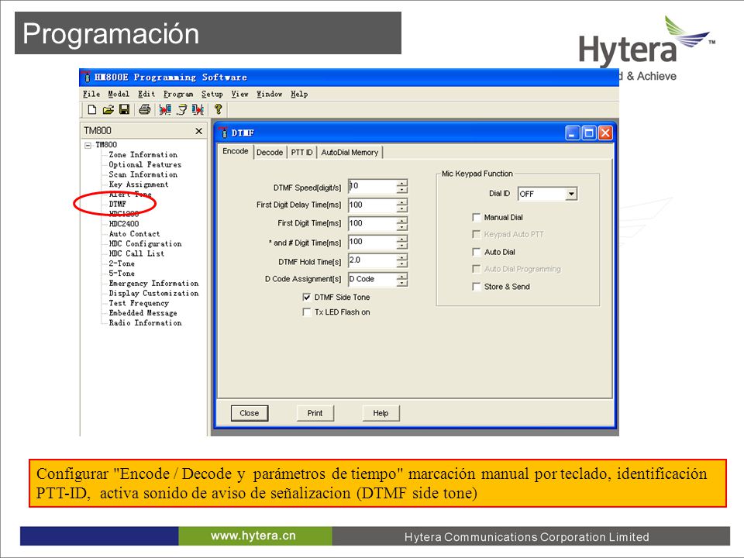This screenshot has height=558, width=744.
Task: Select HDC Call List in the tree
Action: 136,254
